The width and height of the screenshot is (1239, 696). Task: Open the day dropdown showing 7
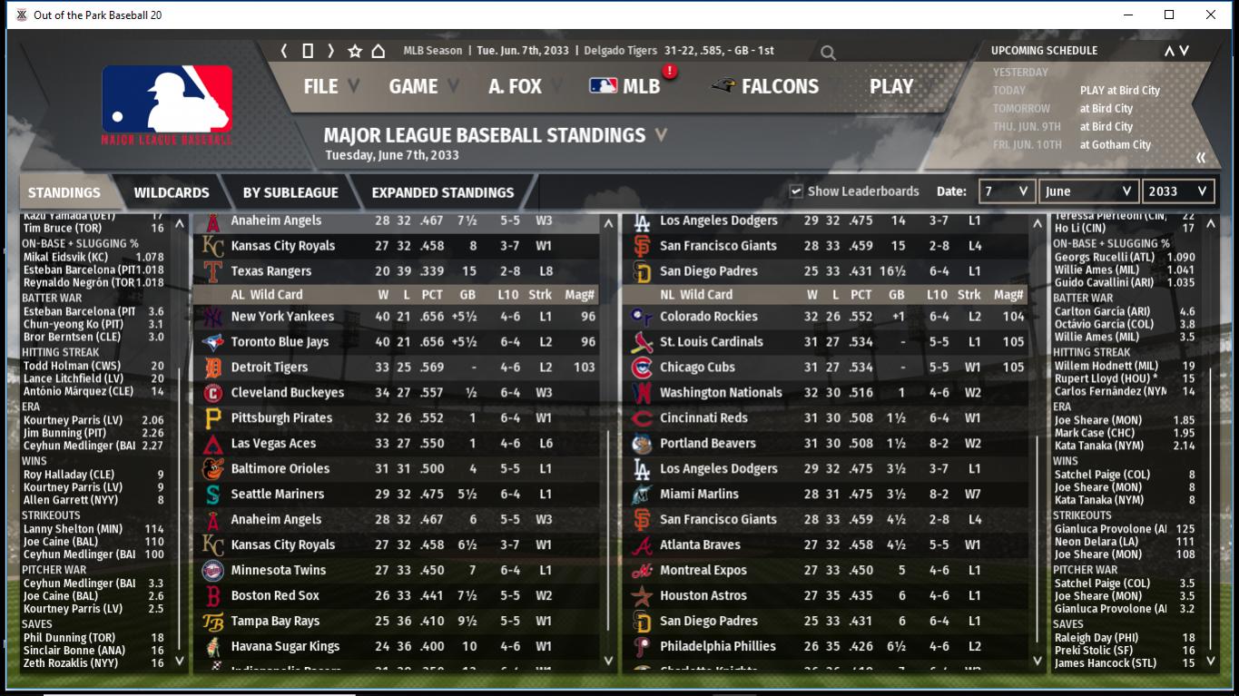click(x=1007, y=191)
